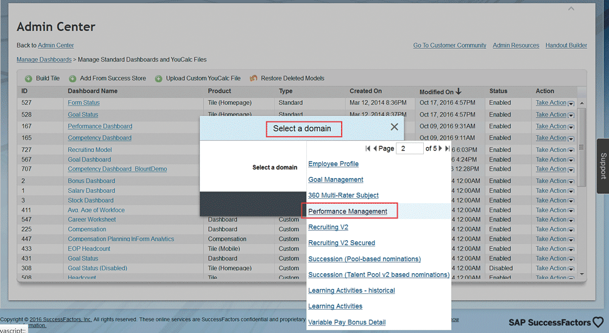Jump to last page of domain list
The width and height of the screenshot is (609, 333).
[x=448, y=149]
